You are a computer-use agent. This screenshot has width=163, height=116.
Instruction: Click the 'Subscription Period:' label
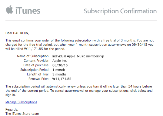[x=35, y=70]
